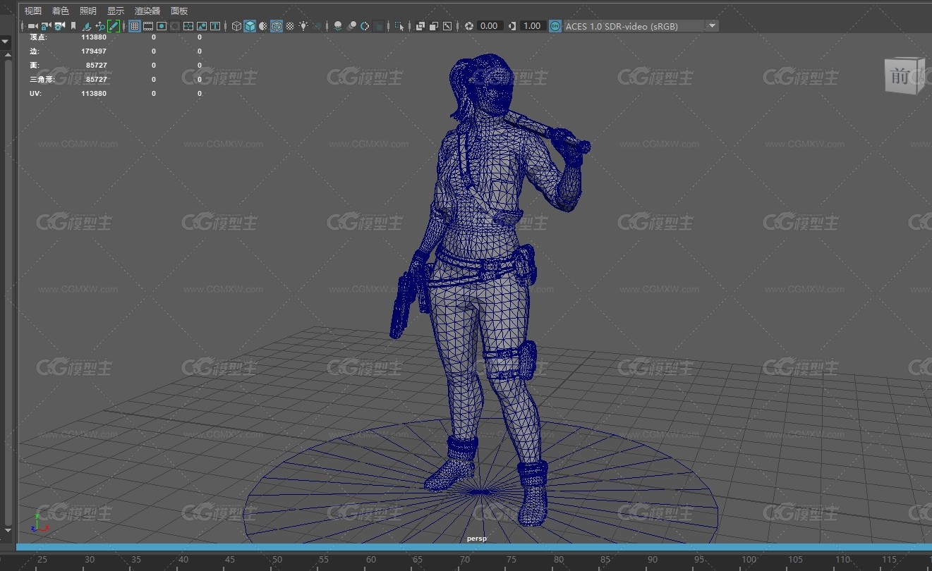Image resolution: width=932 pixels, height=571 pixels.
Task: Toggle the X-ray joints icon
Action: point(447,26)
